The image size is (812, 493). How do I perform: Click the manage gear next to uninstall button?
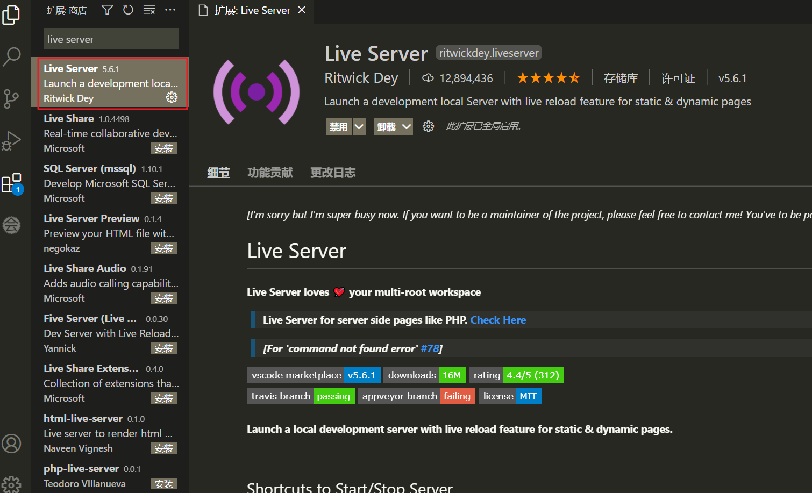point(428,126)
